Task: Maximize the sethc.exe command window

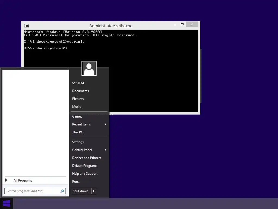Action: [x=182, y=24]
